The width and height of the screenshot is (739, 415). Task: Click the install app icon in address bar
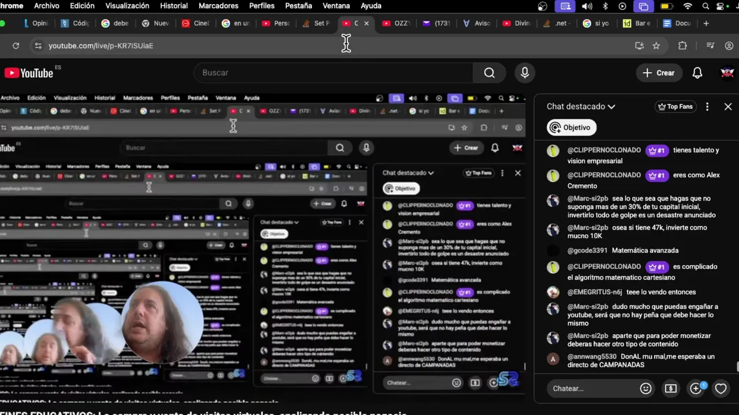(x=639, y=46)
